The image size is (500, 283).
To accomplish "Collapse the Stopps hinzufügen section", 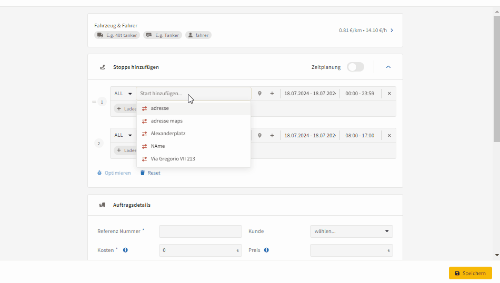I will click(388, 67).
